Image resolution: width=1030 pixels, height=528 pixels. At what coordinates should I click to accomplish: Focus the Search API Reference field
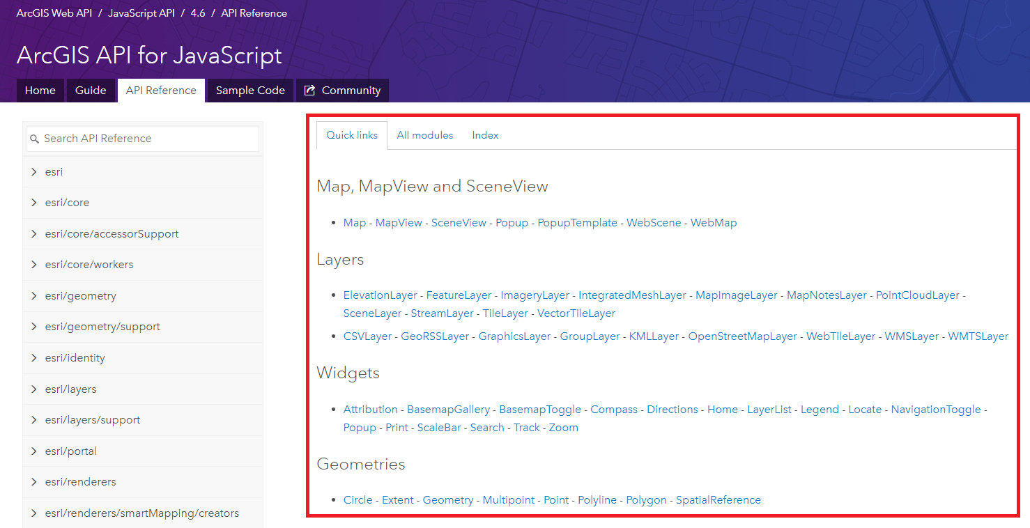click(146, 139)
